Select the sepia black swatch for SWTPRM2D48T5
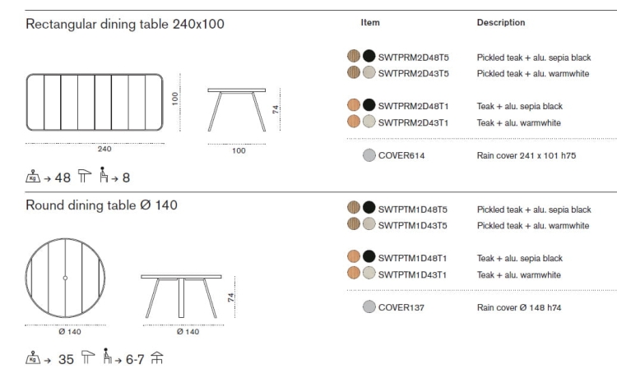The height and width of the screenshot is (373, 617). pyautogui.click(x=369, y=58)
